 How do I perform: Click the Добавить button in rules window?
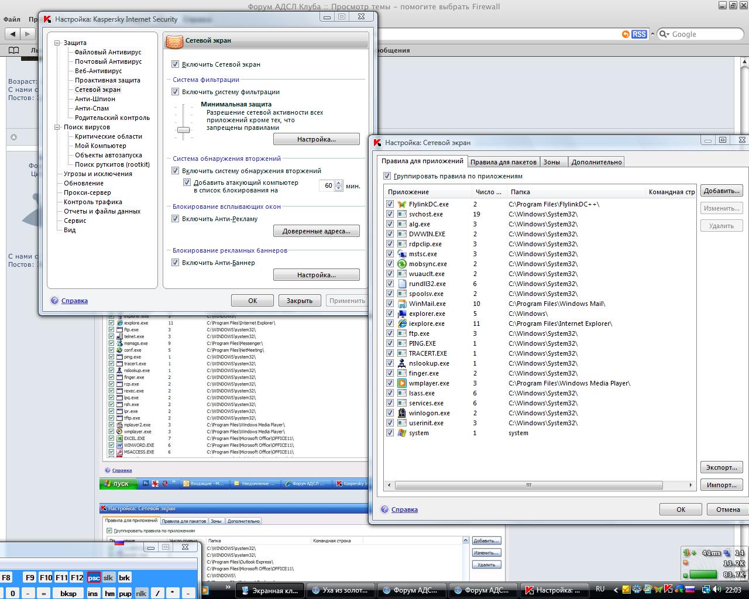click(x=721, y=191)
